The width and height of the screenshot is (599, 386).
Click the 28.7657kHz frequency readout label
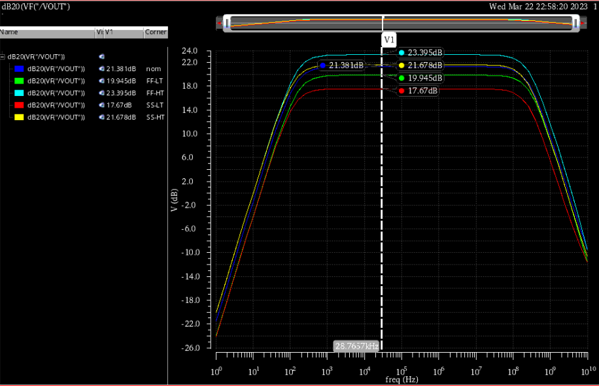[x=356, y=345]
